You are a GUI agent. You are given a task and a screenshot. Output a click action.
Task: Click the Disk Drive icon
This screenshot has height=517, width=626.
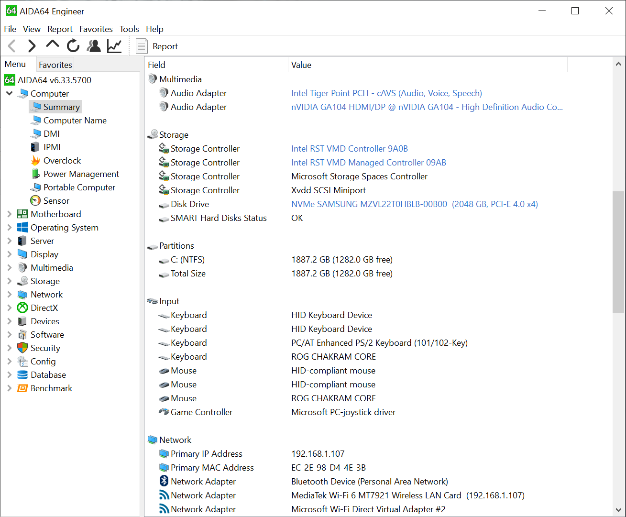pos(164,205)
